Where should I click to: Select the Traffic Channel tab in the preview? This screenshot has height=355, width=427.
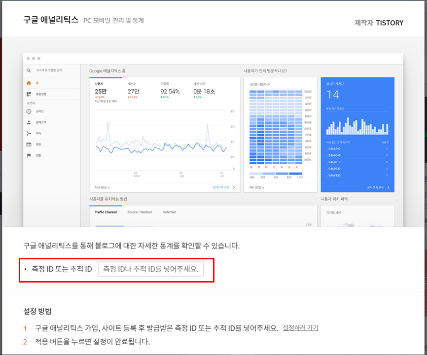[x=106, y=212]
